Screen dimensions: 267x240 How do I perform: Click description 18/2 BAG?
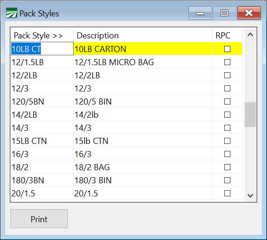pyautogui.click(x=143, y=167)
